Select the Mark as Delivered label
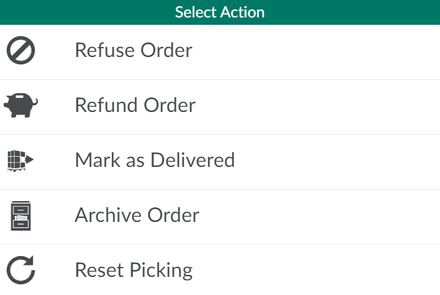 [x=154, y=160]
